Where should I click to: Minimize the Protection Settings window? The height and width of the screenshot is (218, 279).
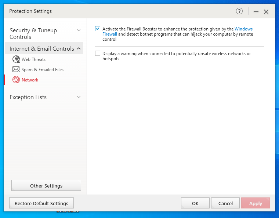[x=256, y=12]
